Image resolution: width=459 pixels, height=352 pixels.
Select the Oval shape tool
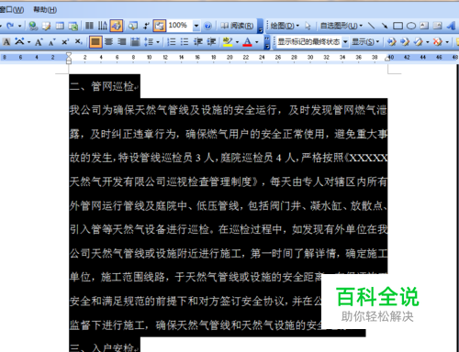(x=411, y=26)
